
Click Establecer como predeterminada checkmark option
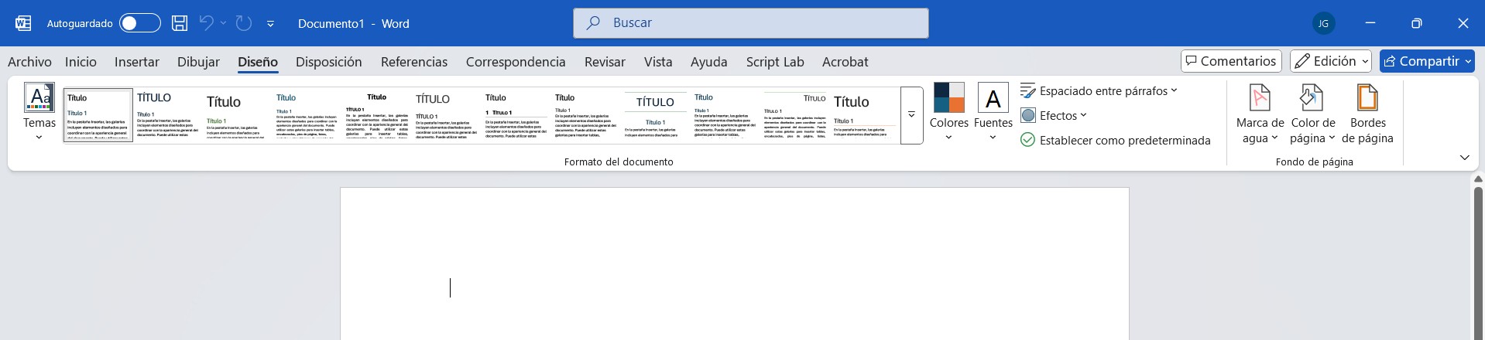(1115, 140)
